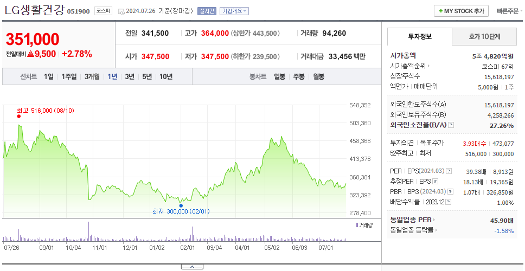Click the 실시간 badge button
The image size is (525, 271).
(207, 11)
